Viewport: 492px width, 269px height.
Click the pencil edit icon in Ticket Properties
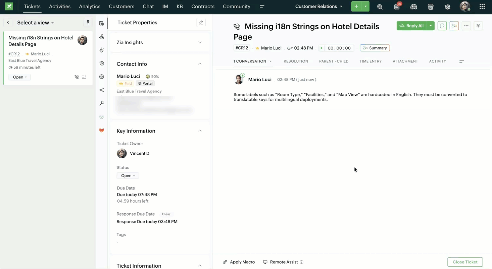coord(201,22)
